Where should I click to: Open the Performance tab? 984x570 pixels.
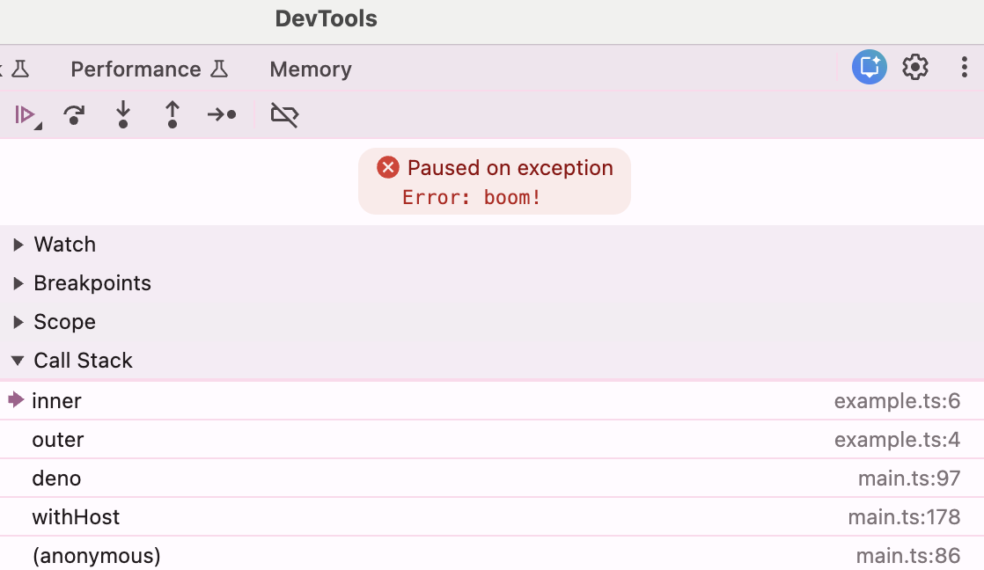click(136, 69)
